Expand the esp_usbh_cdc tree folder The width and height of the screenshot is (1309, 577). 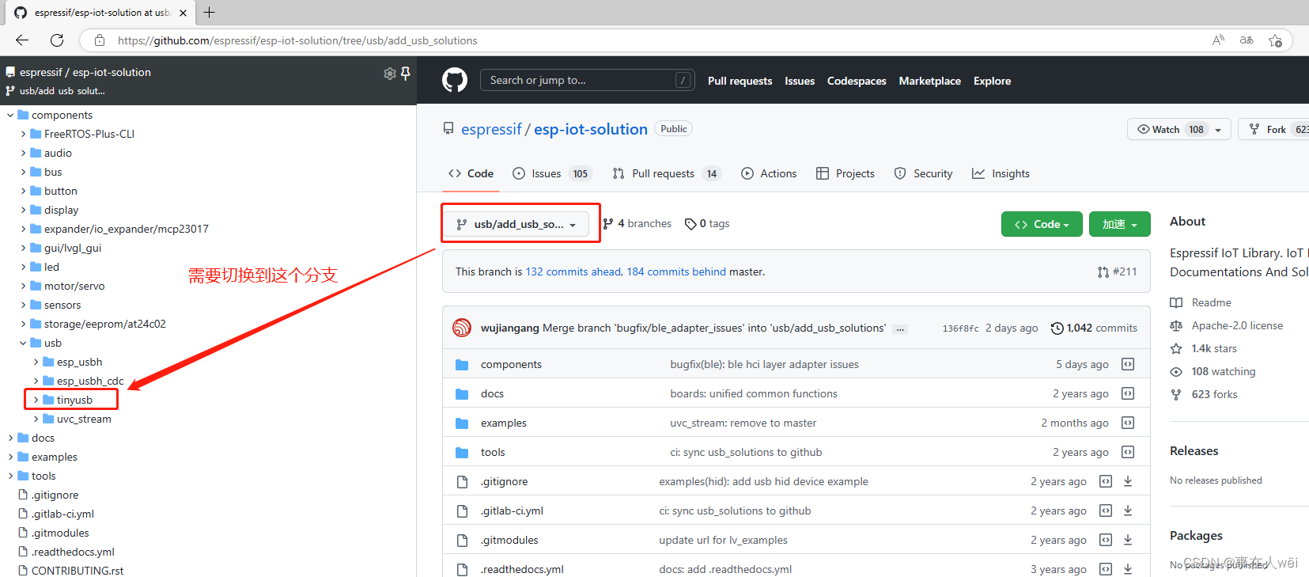36,381
